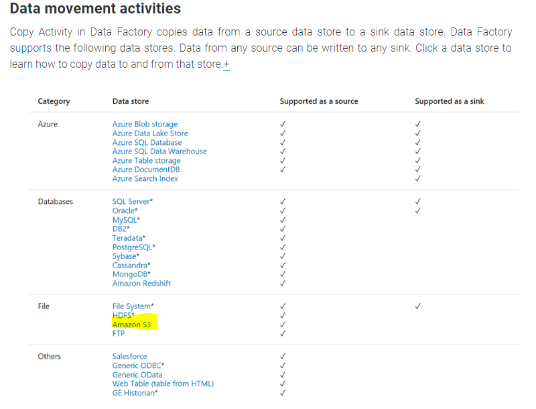Select the 'Azure' category cell
536x409 pixels.
[x=48, y=124]
